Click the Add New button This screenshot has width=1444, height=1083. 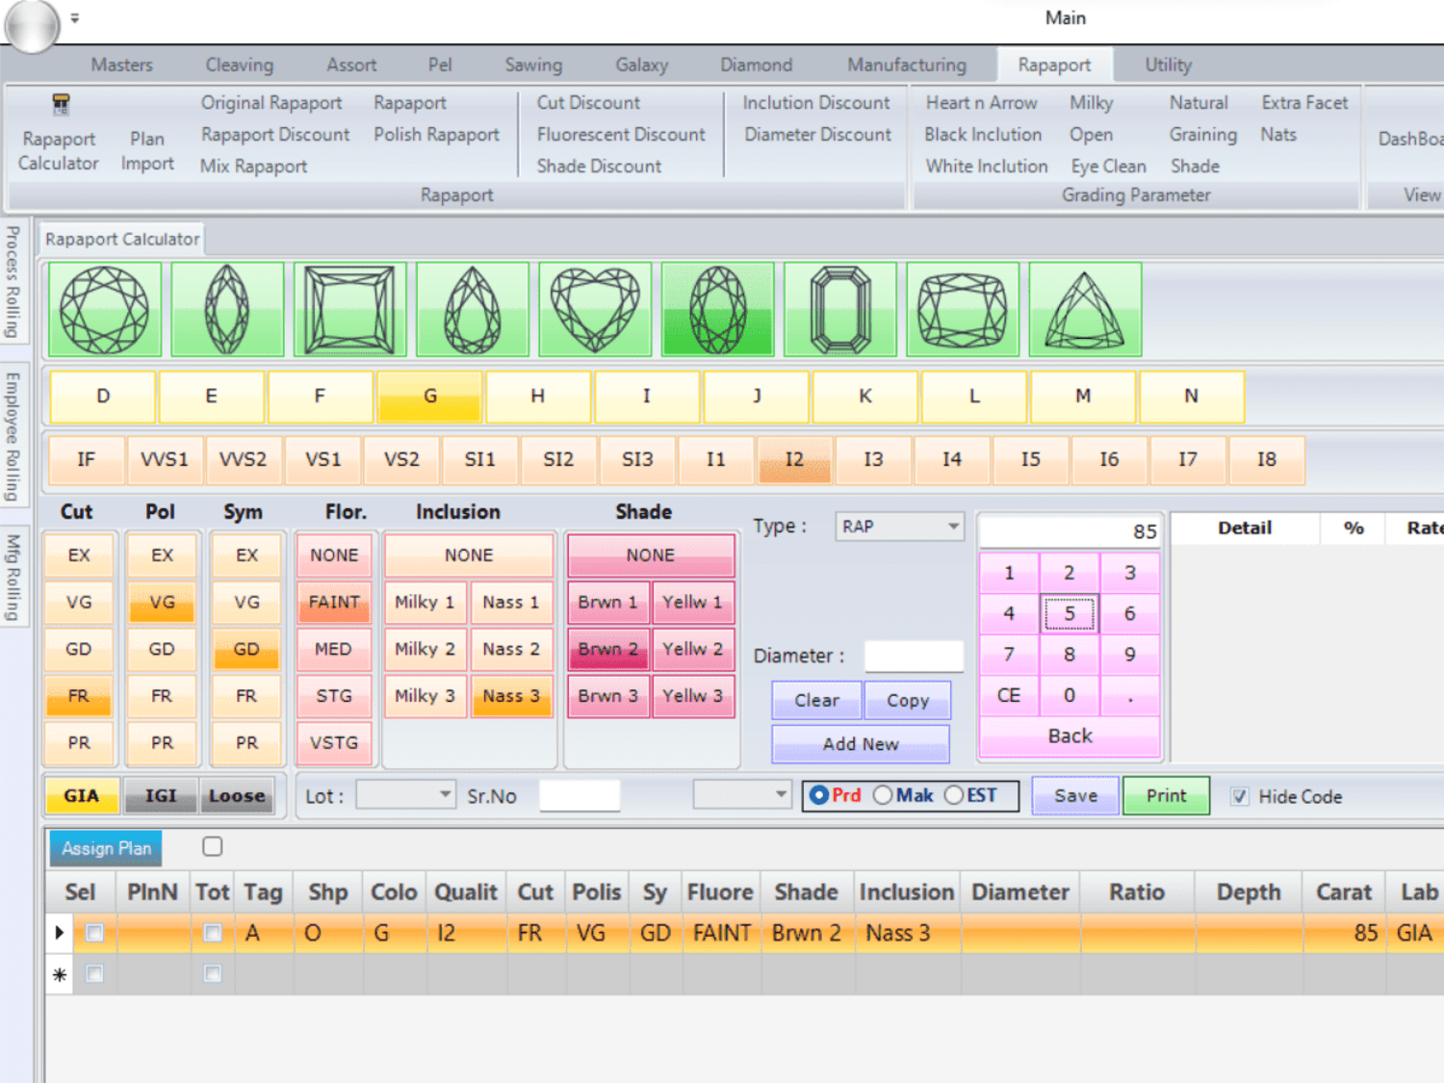coord(861,743)
